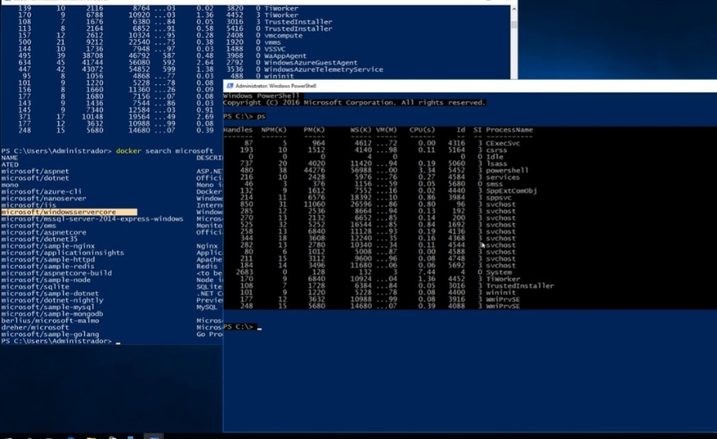Select 'microsoft/sample-dotnet' result
Viewport: 717px width, 439px height.
coord(50,294)
